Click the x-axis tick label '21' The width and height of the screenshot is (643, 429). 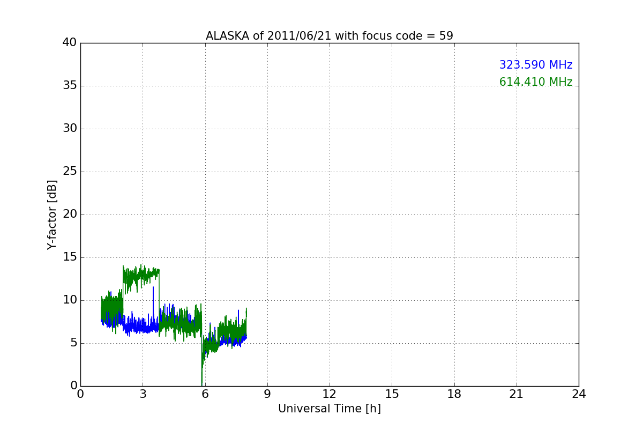(517, 394)
